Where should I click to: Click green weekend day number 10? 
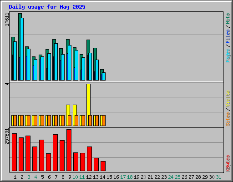tap(75, 177)
